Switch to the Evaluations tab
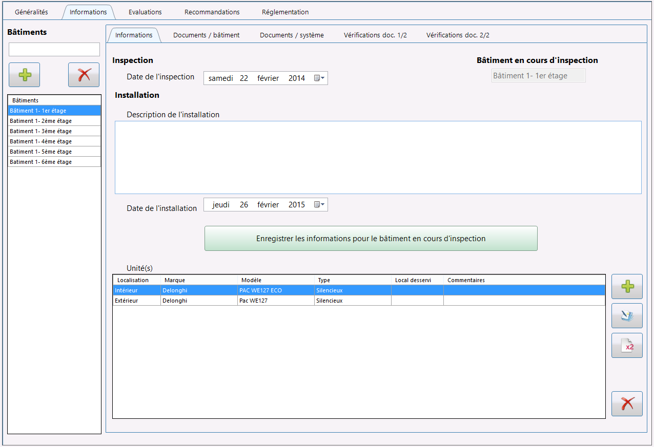The width and height of the screenshot is (654, 447). pos(145,12)
